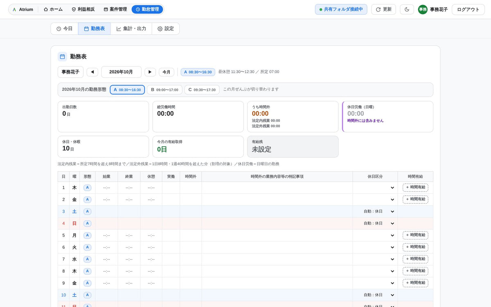Click the A shift badge for day 8 木
Screen dimensions: 491x307
point(87,271)
